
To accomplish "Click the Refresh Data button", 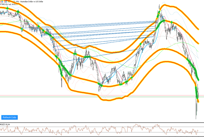I will click(x=9, y=117).
